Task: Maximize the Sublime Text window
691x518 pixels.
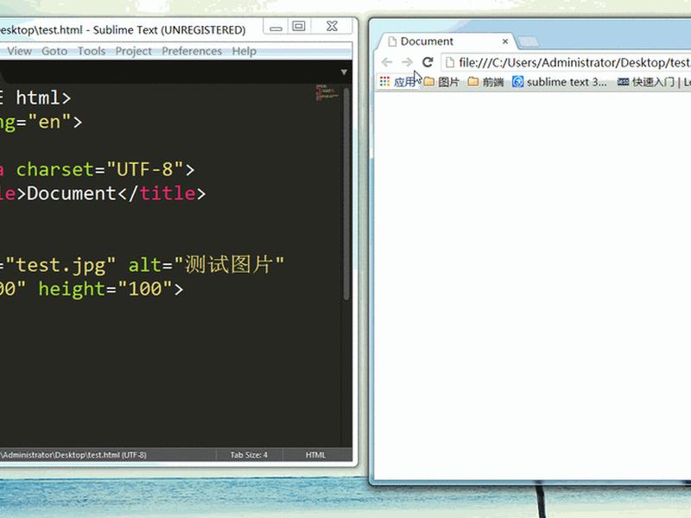Action: coord(299,27)
